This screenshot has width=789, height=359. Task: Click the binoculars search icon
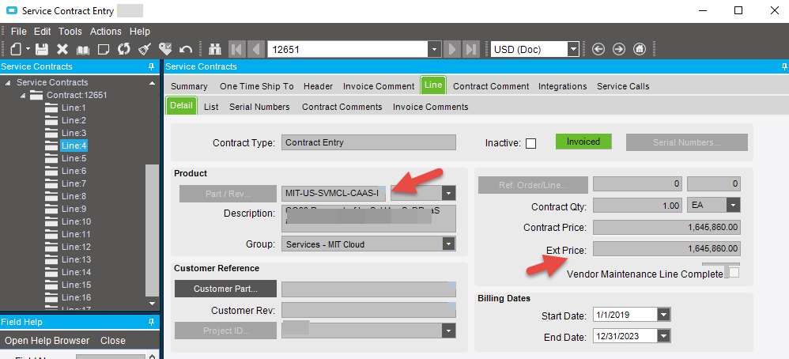click(x=215, y=49)
